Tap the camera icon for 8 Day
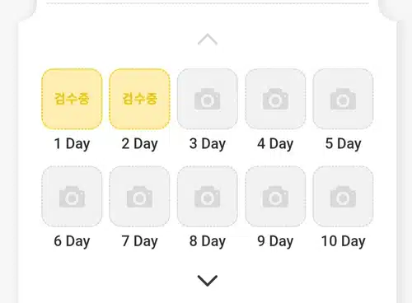 coord(208,196)
